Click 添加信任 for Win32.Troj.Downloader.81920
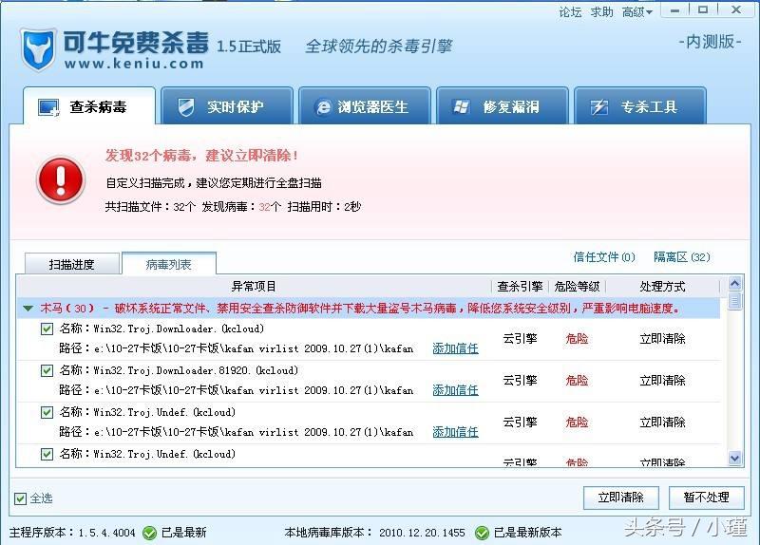760x545 pixels. tap(455, 389)
